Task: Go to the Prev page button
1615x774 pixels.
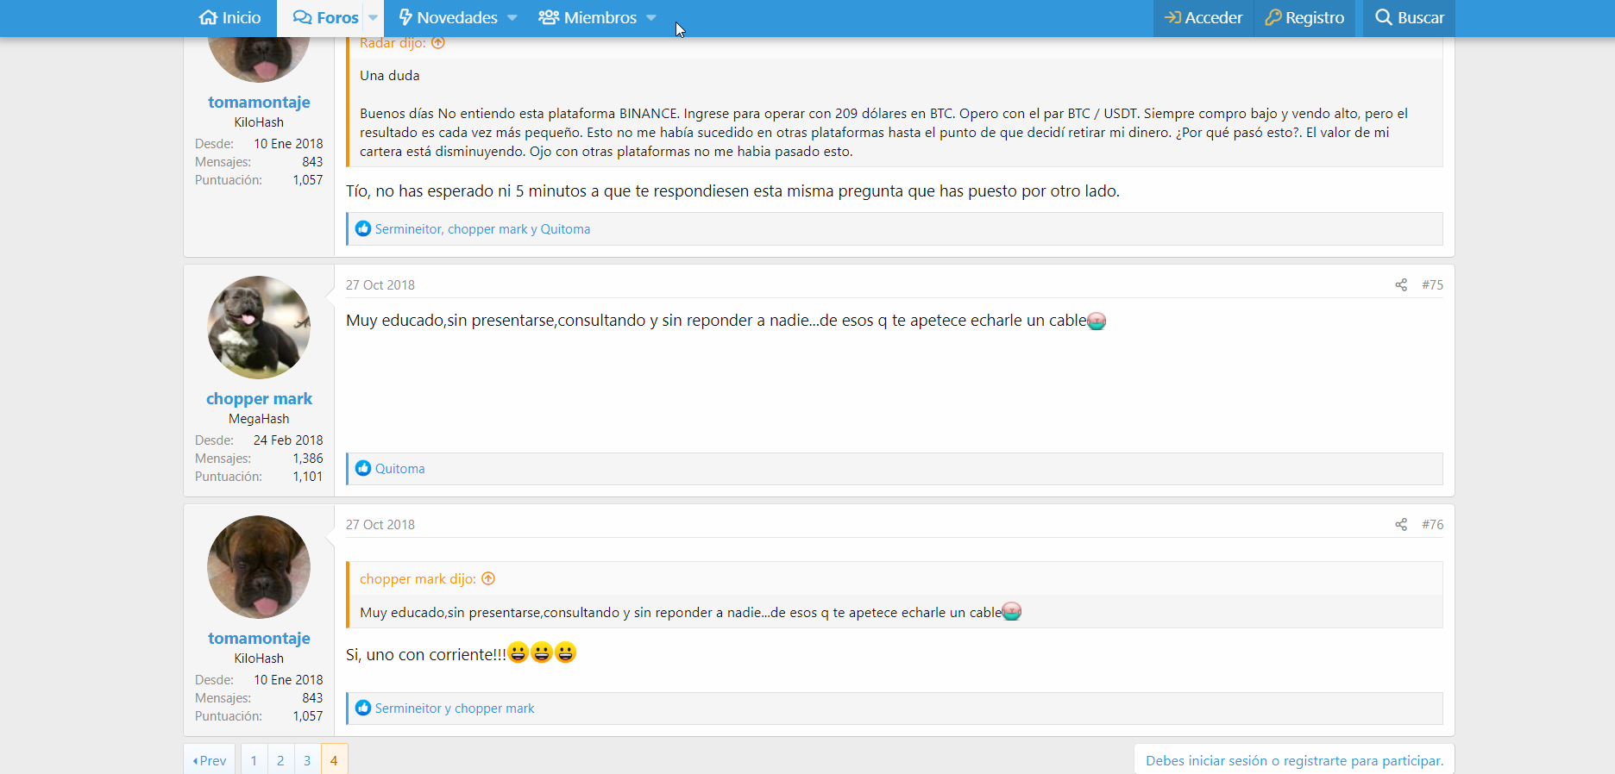Action: coord(210,760)
